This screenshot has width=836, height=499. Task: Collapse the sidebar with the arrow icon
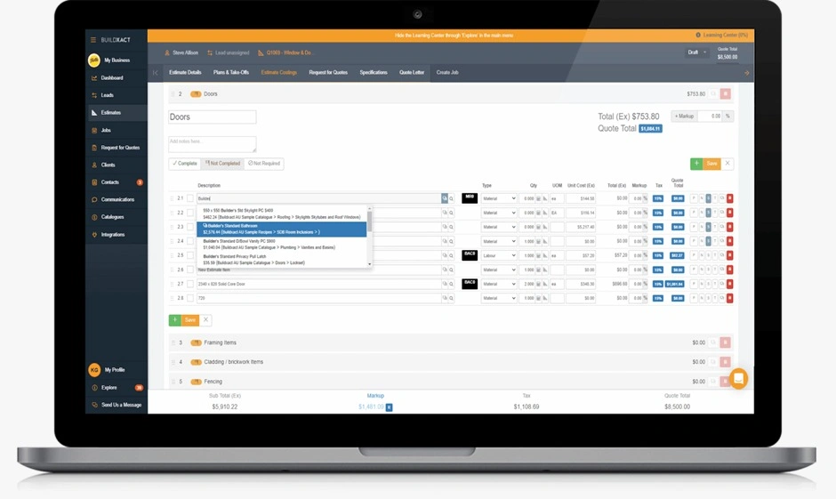[156, 73]
